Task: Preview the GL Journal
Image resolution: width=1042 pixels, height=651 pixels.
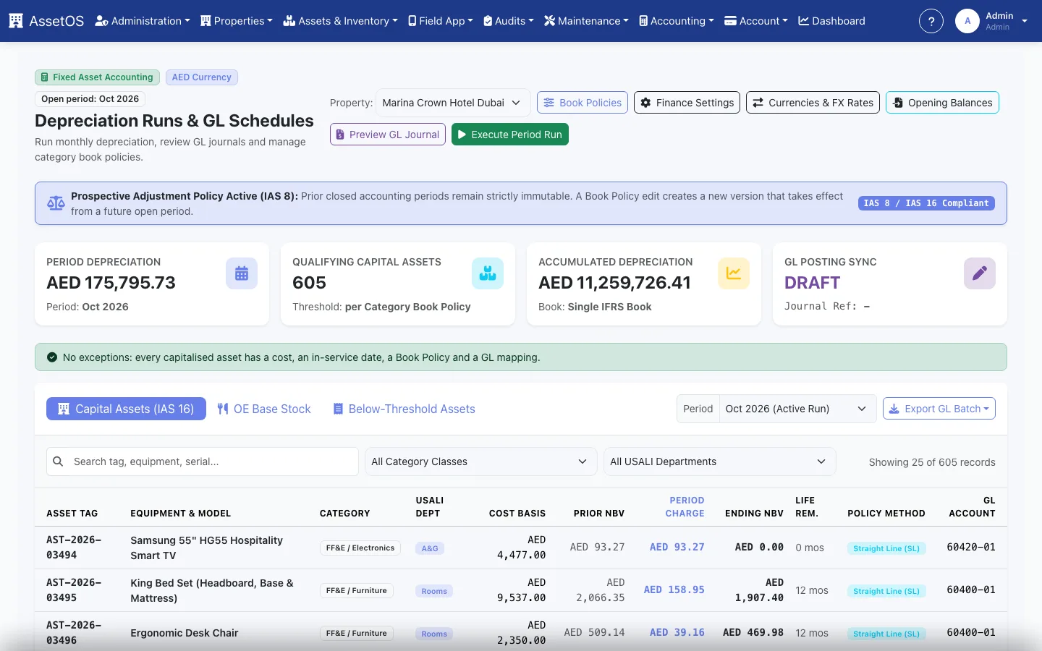Action: 388,135
